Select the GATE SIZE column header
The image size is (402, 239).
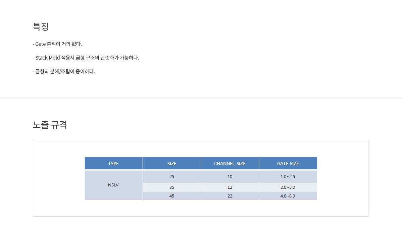pos(288,164)
